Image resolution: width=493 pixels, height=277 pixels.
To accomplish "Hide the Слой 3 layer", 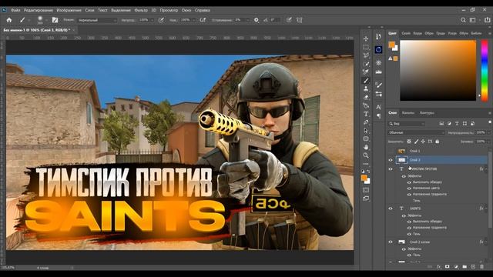I will tap(391, 160).
